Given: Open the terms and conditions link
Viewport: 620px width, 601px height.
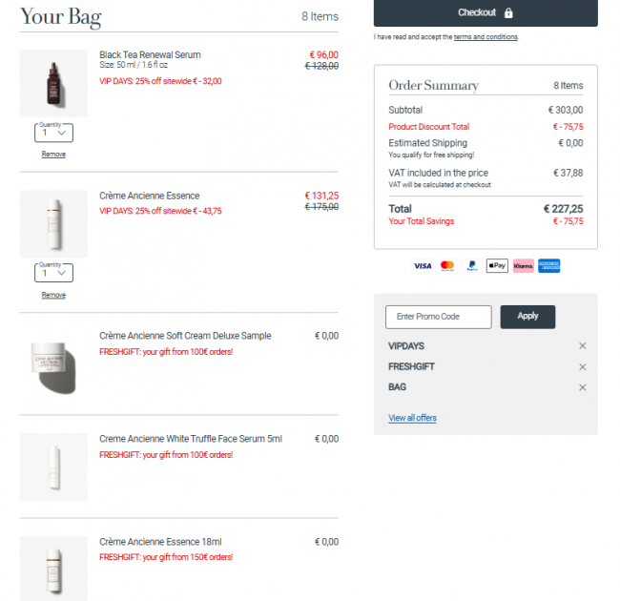Looking at the screenshot, I should (486, 37).
